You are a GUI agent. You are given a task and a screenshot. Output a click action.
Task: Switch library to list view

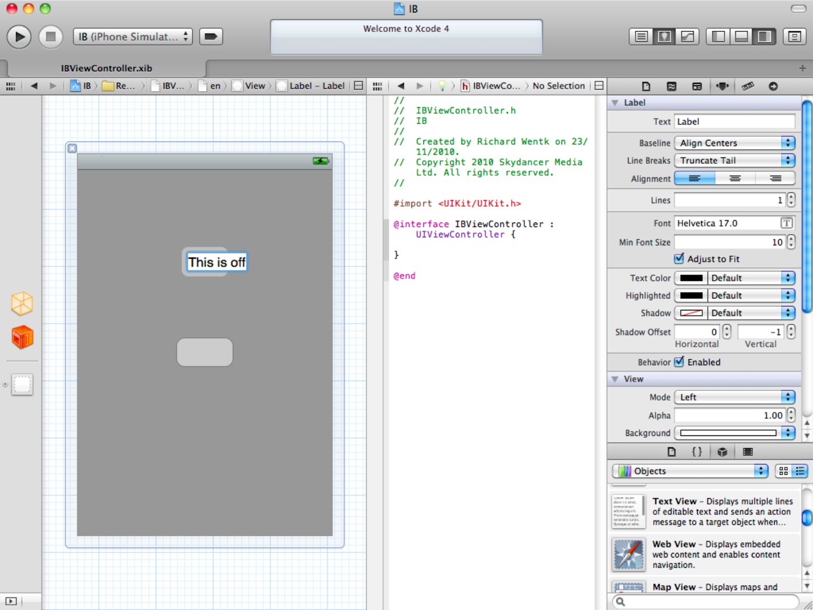[x=800, y=471]
